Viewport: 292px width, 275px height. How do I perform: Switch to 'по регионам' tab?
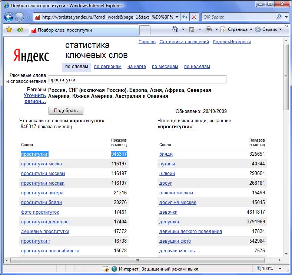coord(107,67)
